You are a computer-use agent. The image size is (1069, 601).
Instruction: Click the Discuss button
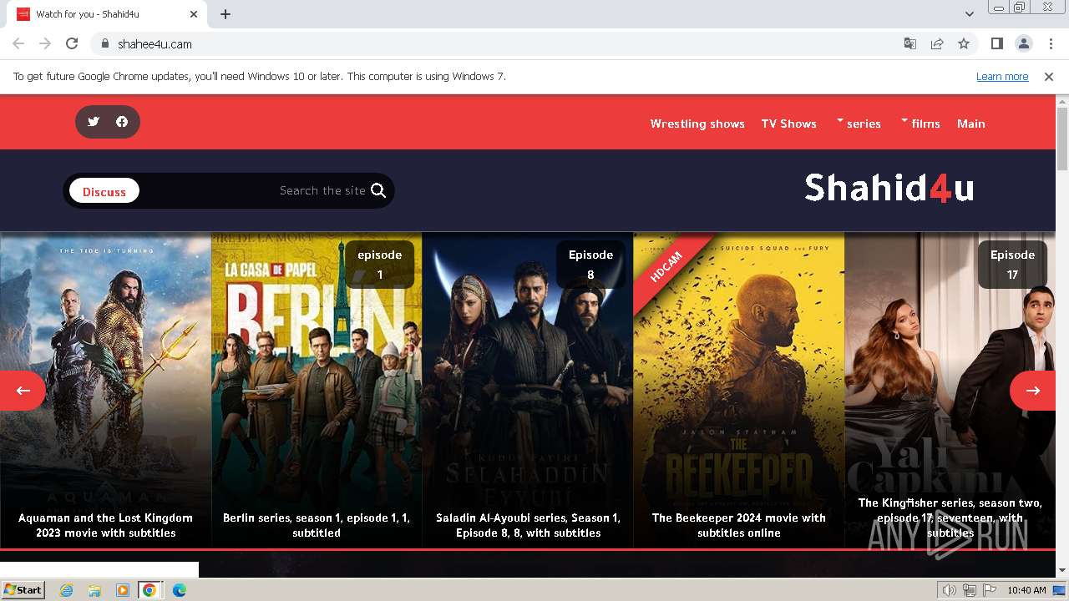point(104,191)
